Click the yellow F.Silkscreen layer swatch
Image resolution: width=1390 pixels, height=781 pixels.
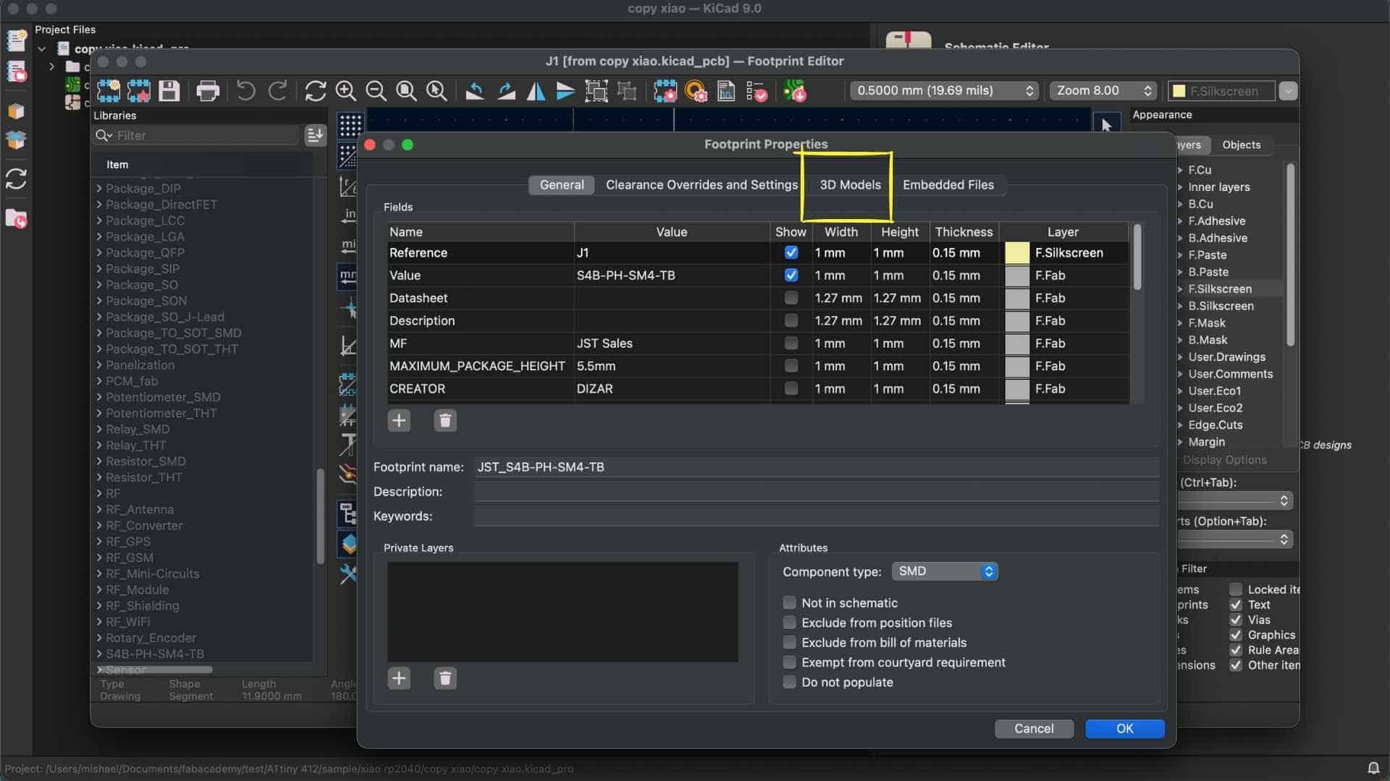1016,252
